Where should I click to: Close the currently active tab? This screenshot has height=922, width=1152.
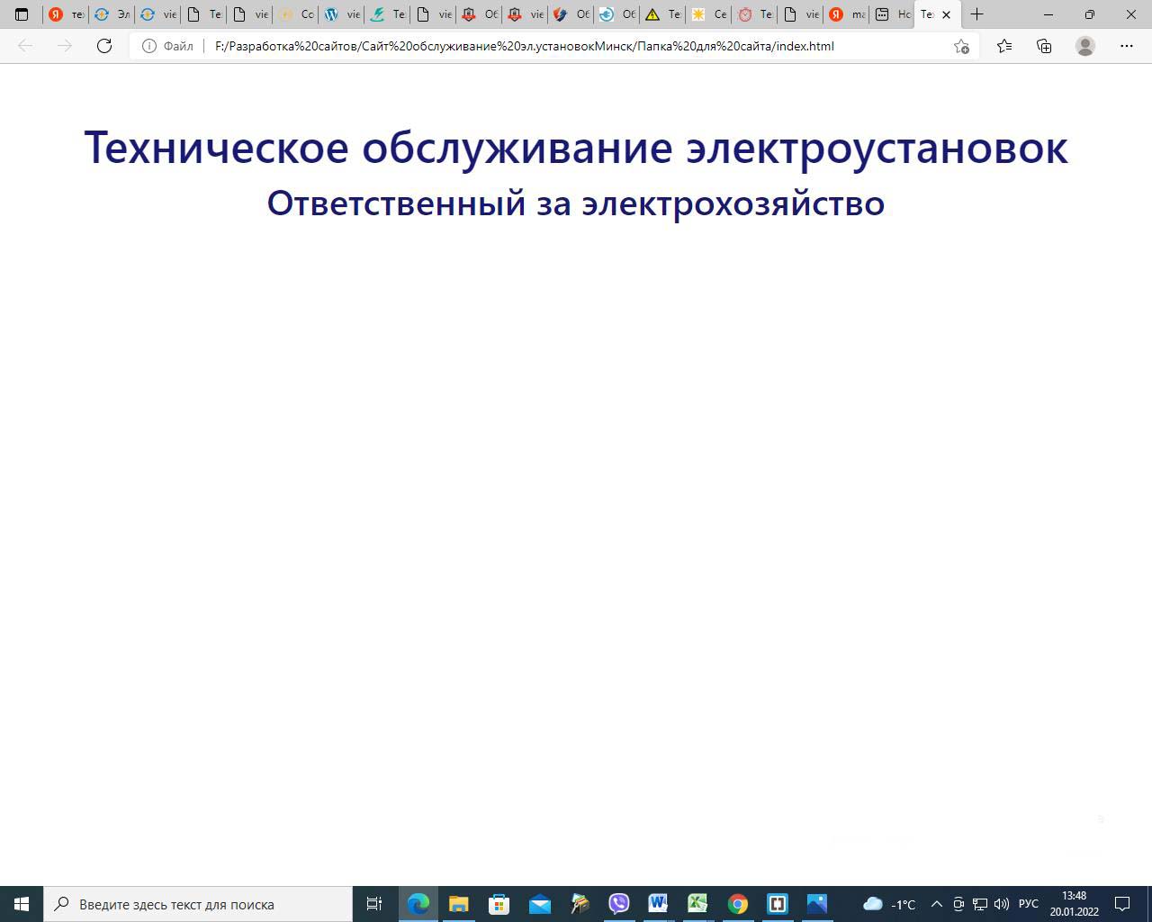[946, 14]
